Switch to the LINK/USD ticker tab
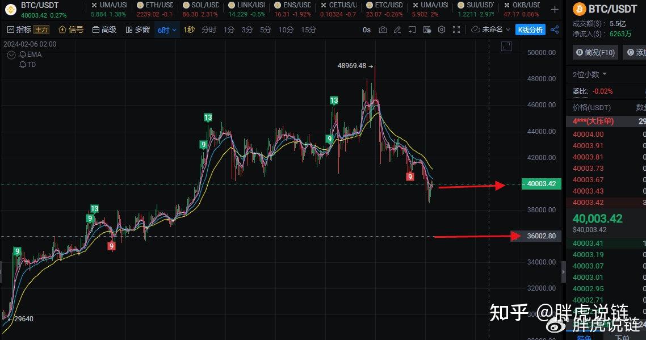The height and width of the screenshot is (340, 646). click(x=246, y=10)
